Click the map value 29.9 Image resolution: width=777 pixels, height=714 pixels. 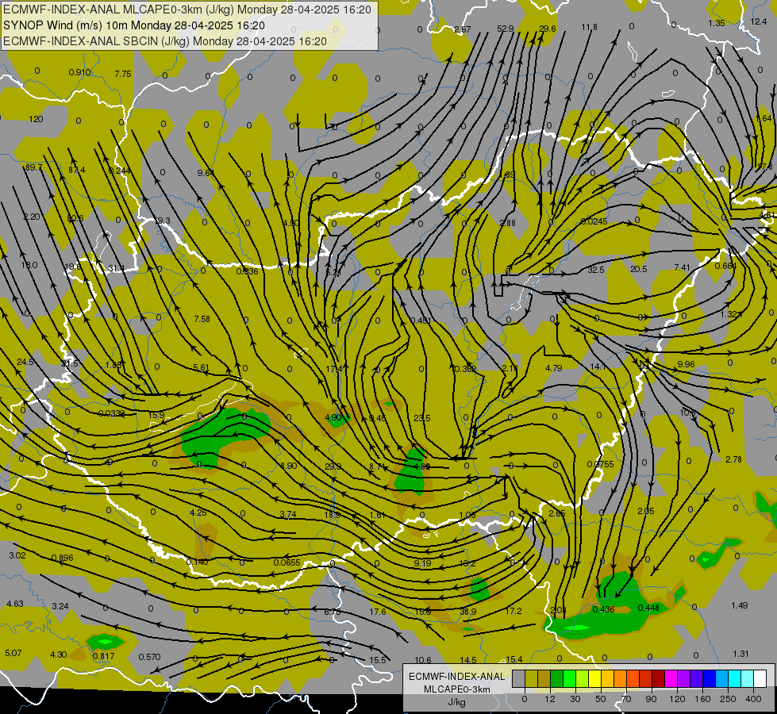[333, 466]
